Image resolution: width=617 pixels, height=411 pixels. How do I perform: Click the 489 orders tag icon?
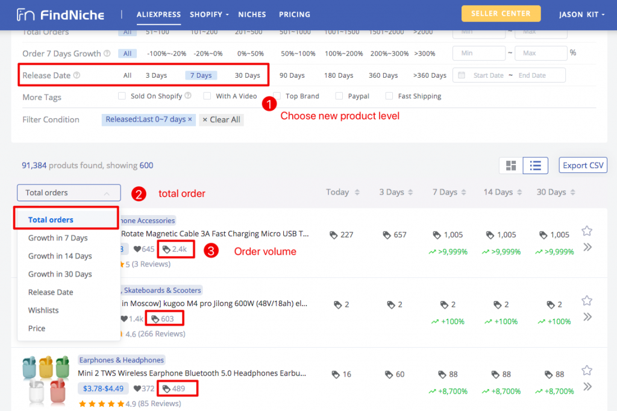[166, 389]
